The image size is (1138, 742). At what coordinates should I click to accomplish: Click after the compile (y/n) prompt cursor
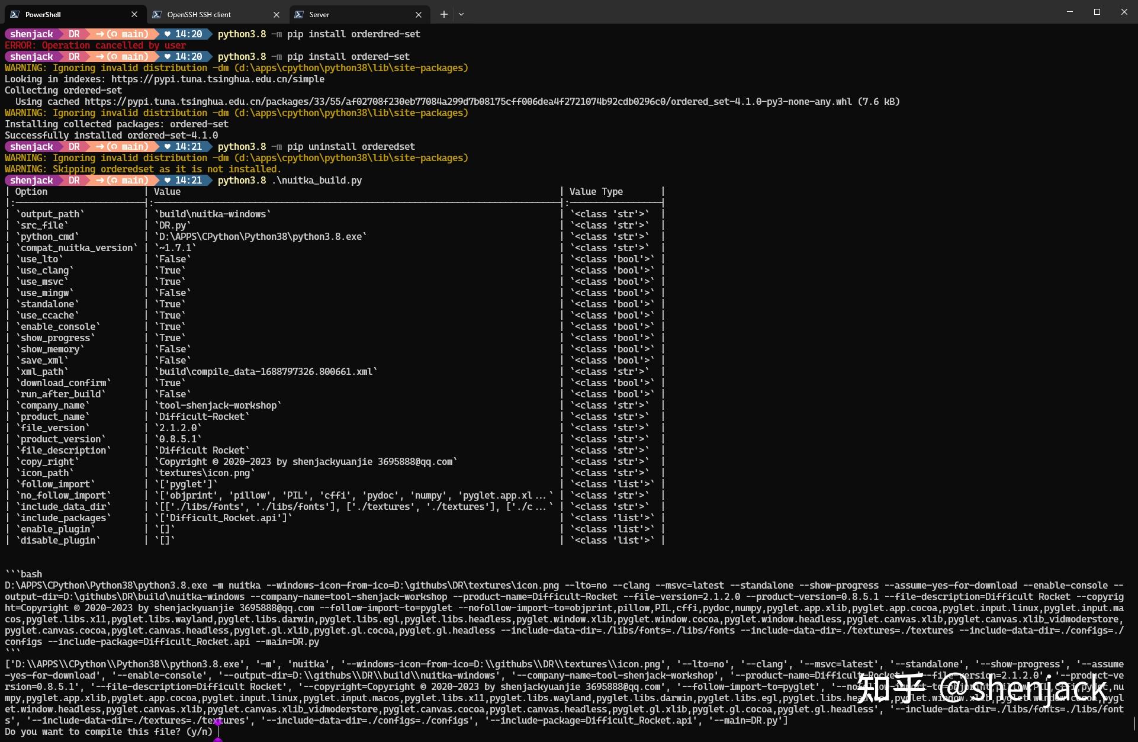pyautogui.click(x=219, y=732)
